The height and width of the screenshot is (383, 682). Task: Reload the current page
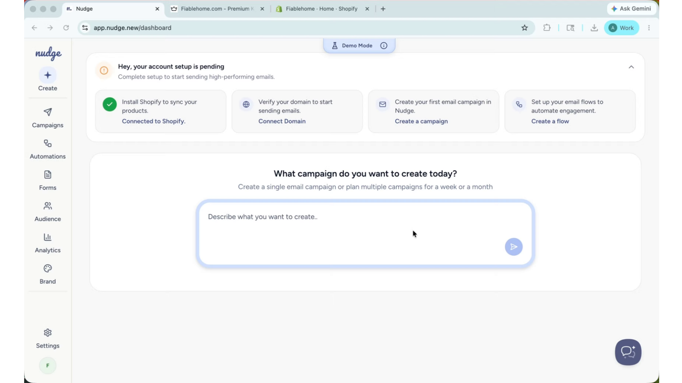pos(66,28)
